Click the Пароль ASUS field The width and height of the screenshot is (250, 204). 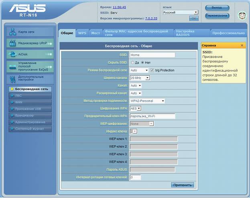[152, 170]
